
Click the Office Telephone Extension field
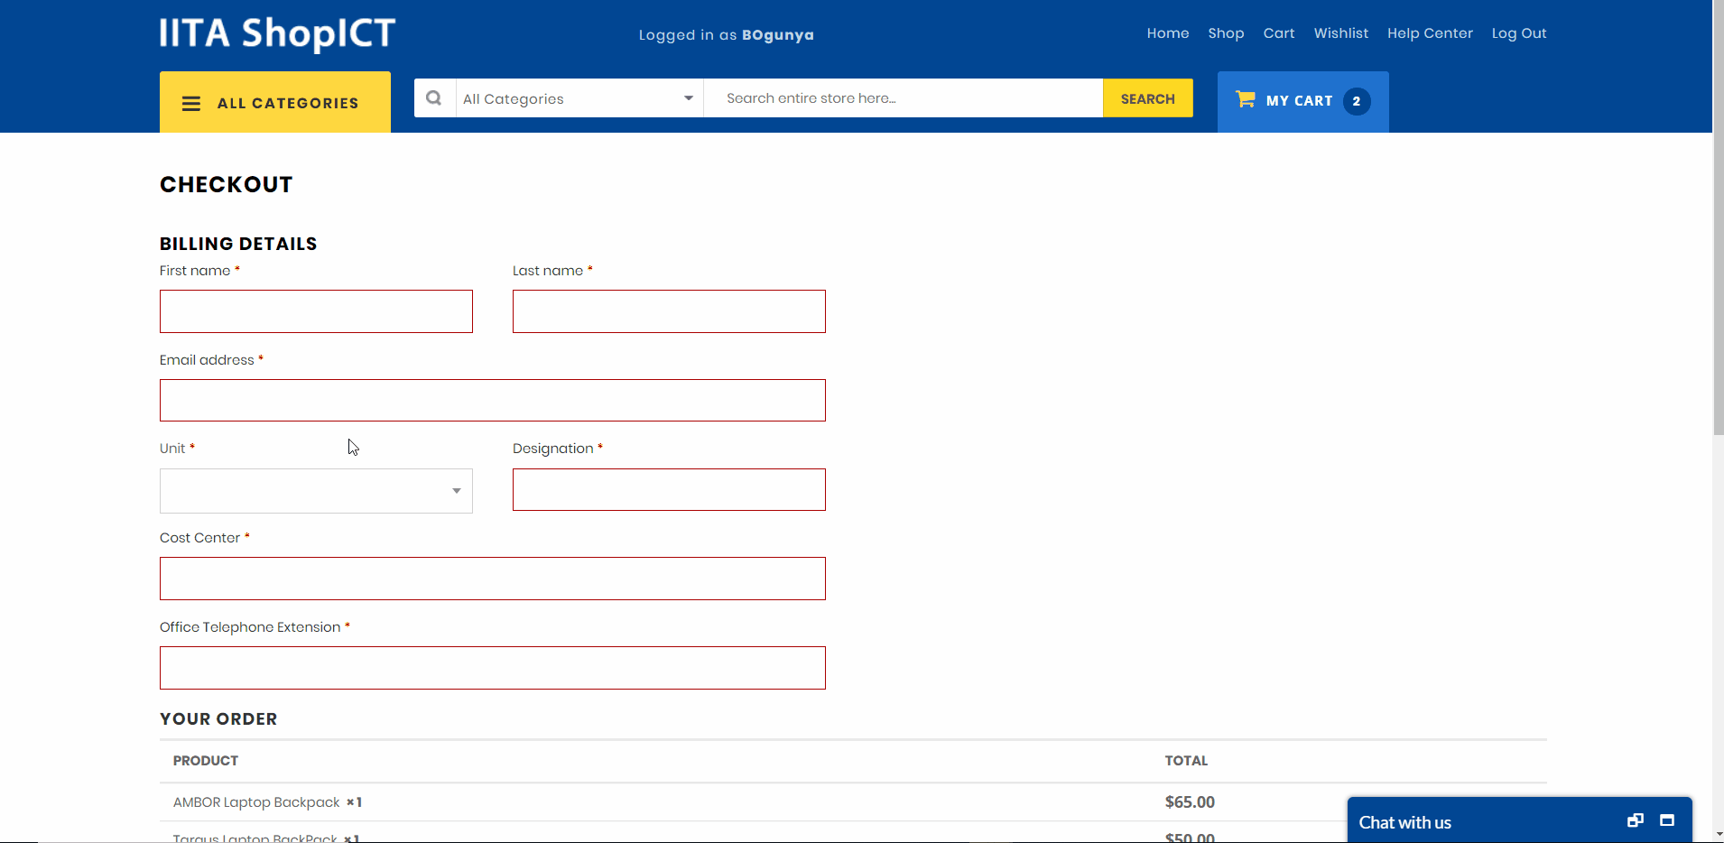[493, 668]
